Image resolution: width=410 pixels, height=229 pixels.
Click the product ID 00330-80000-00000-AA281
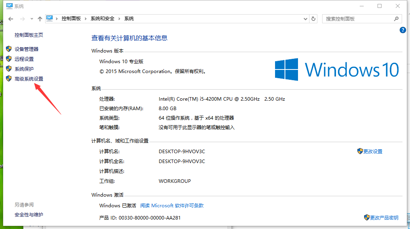click(x=150, y=218)
